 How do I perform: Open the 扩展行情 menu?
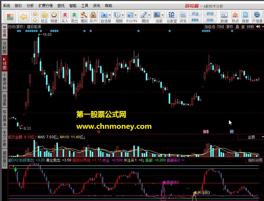point(45,6)
